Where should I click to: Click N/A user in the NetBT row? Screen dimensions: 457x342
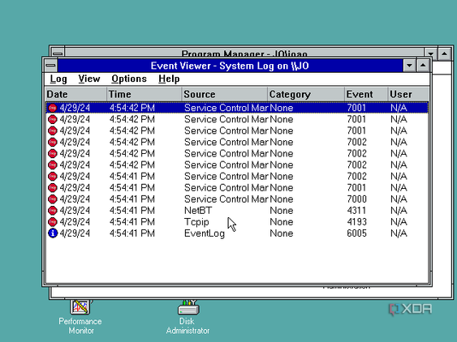tap(399, 211)
